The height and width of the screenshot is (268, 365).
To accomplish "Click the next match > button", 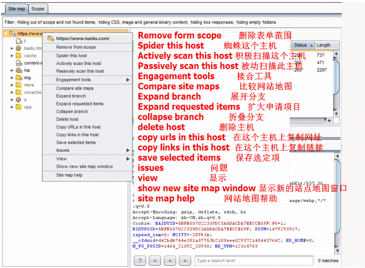I will point(185,261).
